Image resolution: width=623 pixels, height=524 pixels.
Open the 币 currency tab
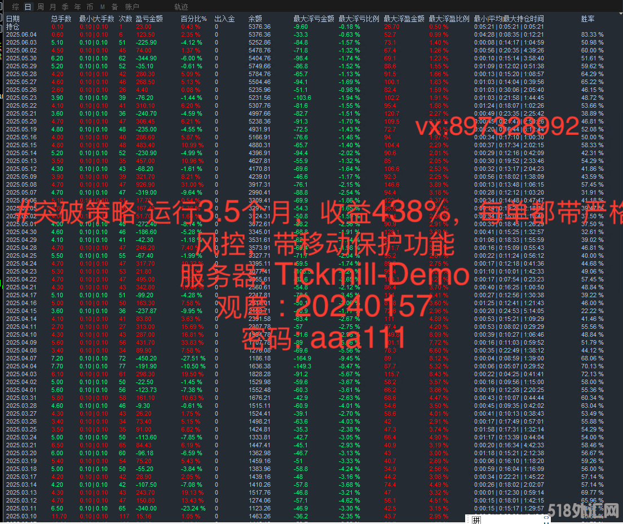[x=90, y=7]
